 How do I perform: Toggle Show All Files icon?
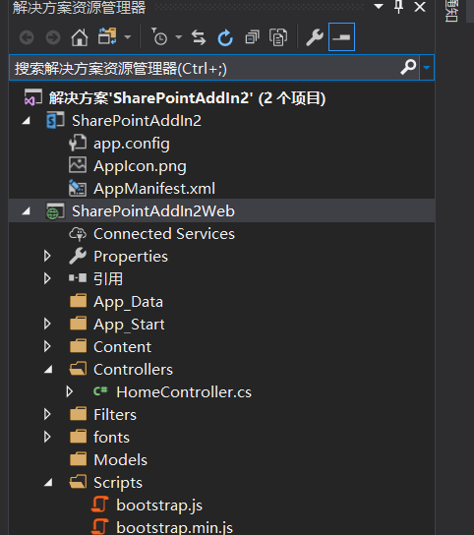278,37
